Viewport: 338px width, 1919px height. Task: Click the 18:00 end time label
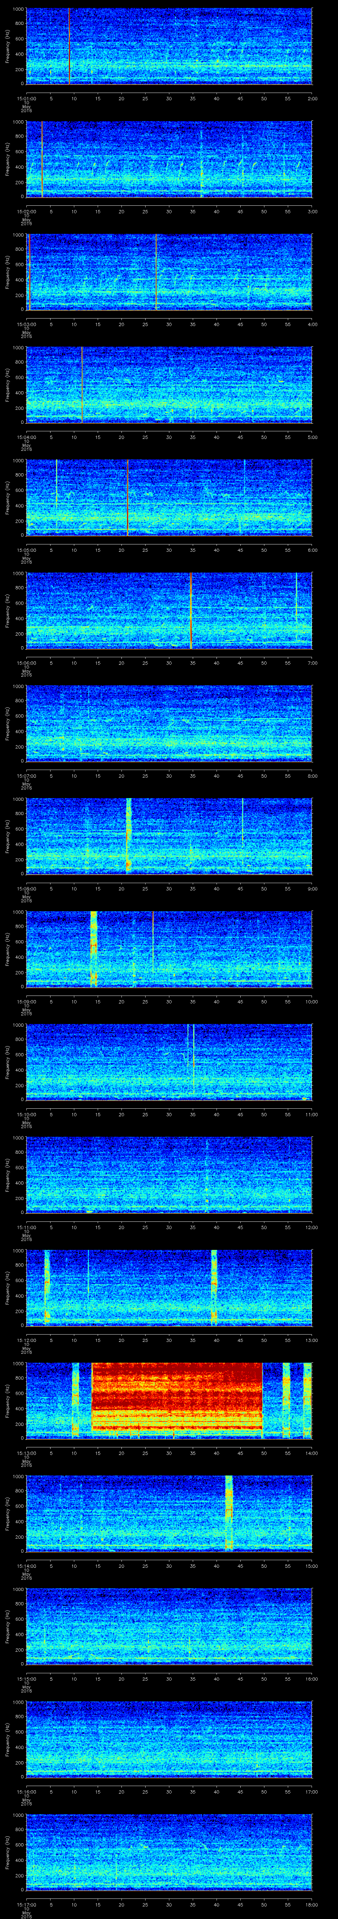pos(312,1904)
